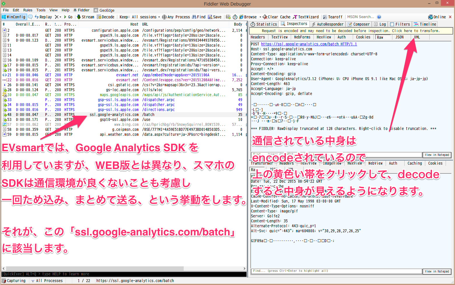The width and height of the screenshot is (455, 285).
Task: Open Keep: All sessions dropdown
Action: pyautogui.click(x=140, y=17)
